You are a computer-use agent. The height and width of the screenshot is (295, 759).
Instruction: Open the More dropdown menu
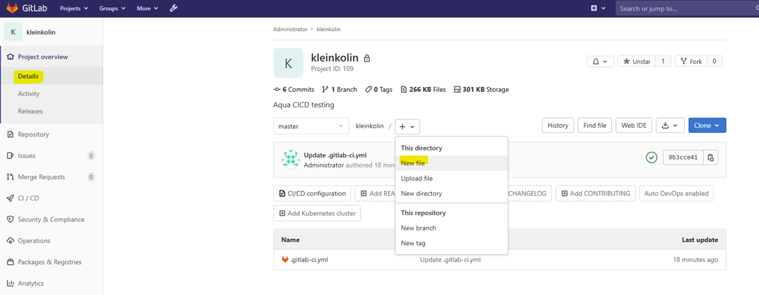coord(147,8)
